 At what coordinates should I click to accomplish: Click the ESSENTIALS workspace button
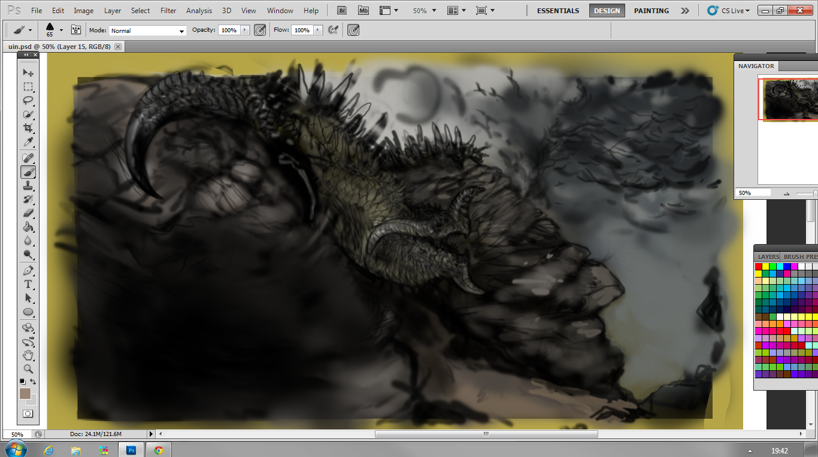click(558, 11)
